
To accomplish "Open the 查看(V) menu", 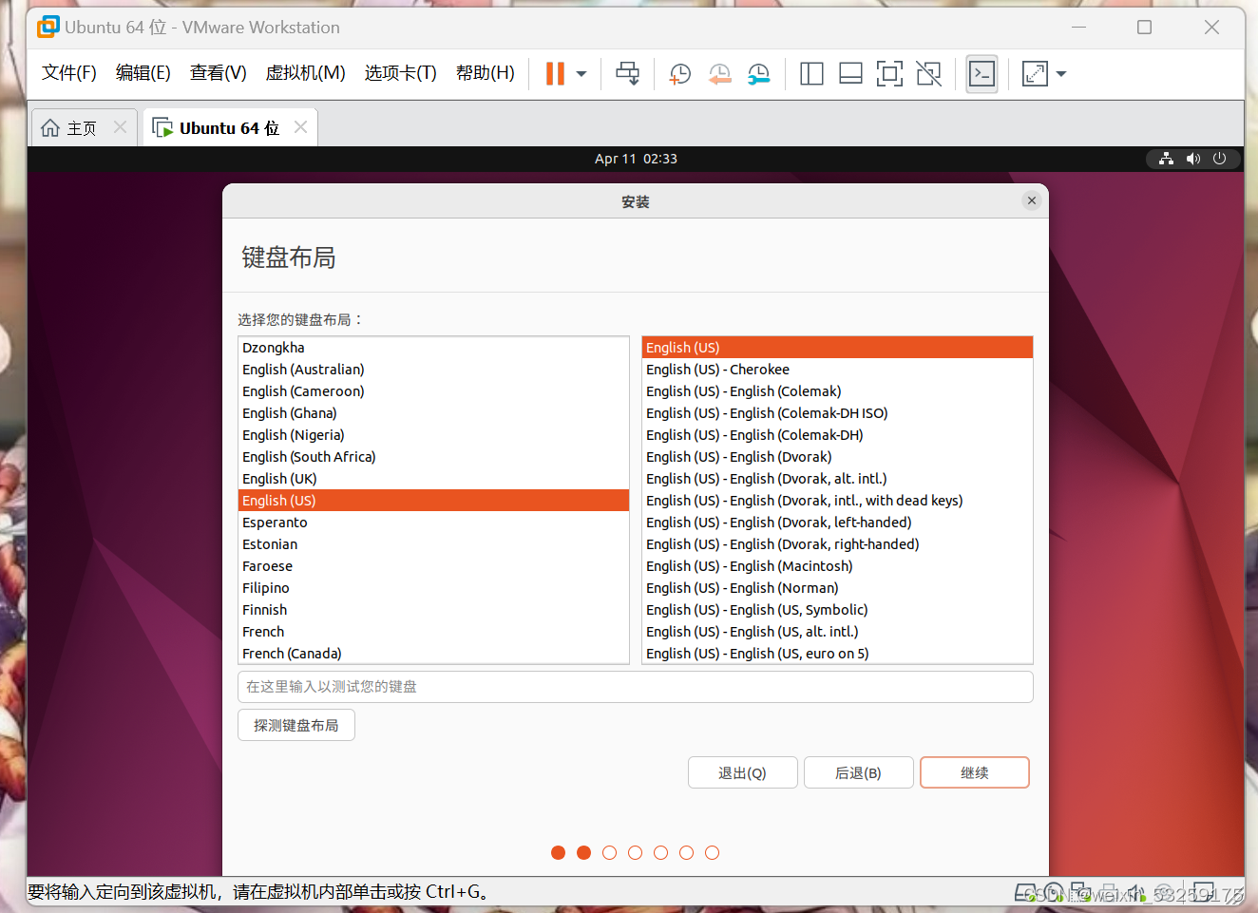I will [x=218, y=73].
